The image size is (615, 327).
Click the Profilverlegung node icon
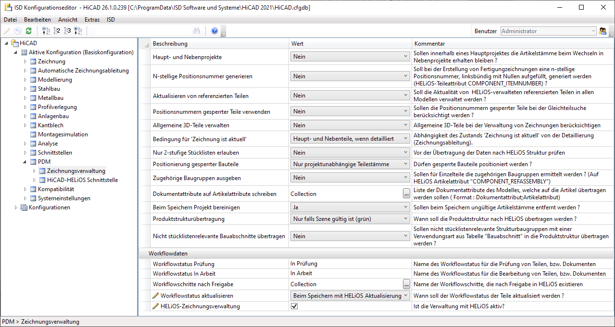(33, 107)
